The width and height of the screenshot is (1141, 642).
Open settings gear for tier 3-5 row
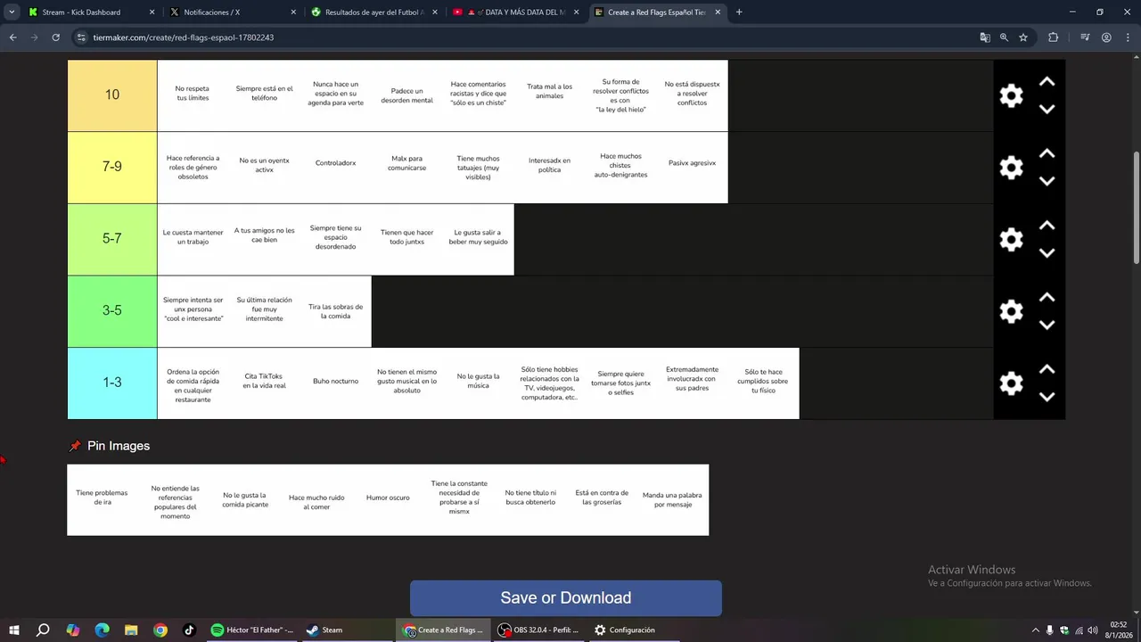point(1011,311)
